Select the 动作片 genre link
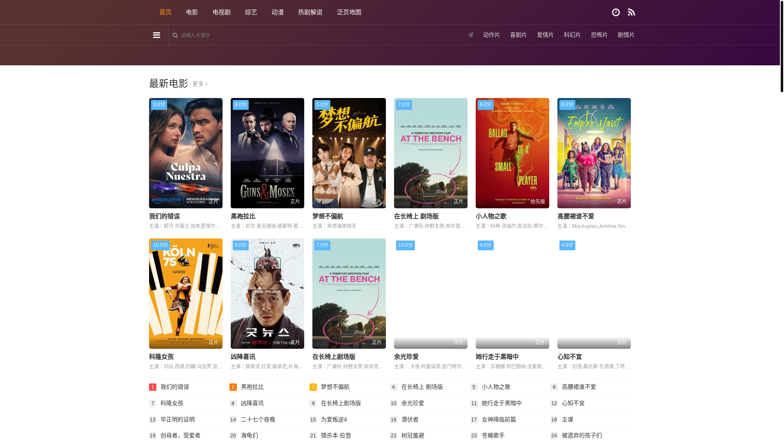The height and width of the screenshot is (441, 784). tap(491, 35)
